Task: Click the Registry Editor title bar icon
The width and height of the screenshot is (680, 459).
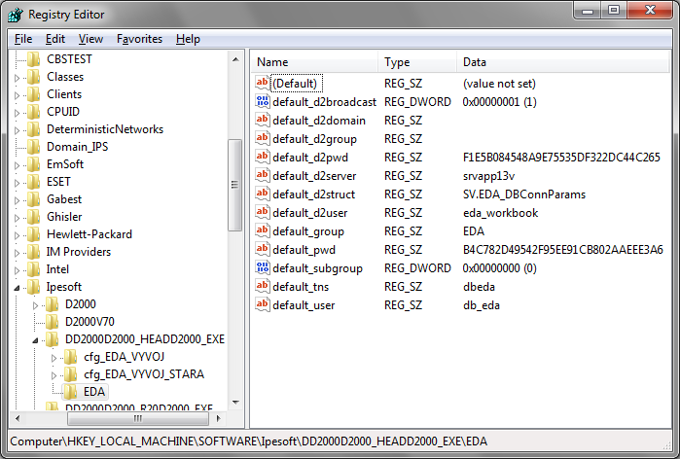Action: pos(15,15)
